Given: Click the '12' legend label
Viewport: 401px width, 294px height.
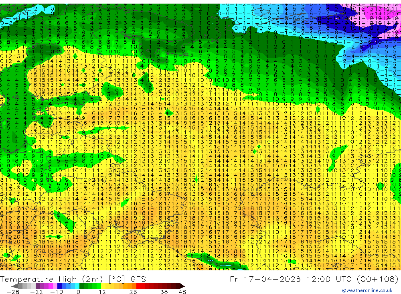Looking at the screenshot, I should click(x=102, y=292).
